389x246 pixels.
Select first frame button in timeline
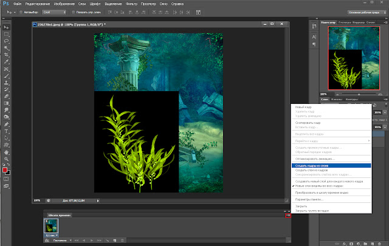click(x=77, y=241)
